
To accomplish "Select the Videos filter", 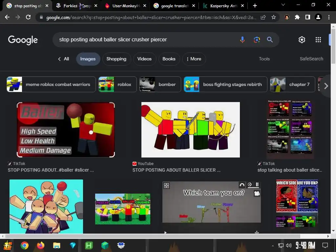I will point(144,59).
